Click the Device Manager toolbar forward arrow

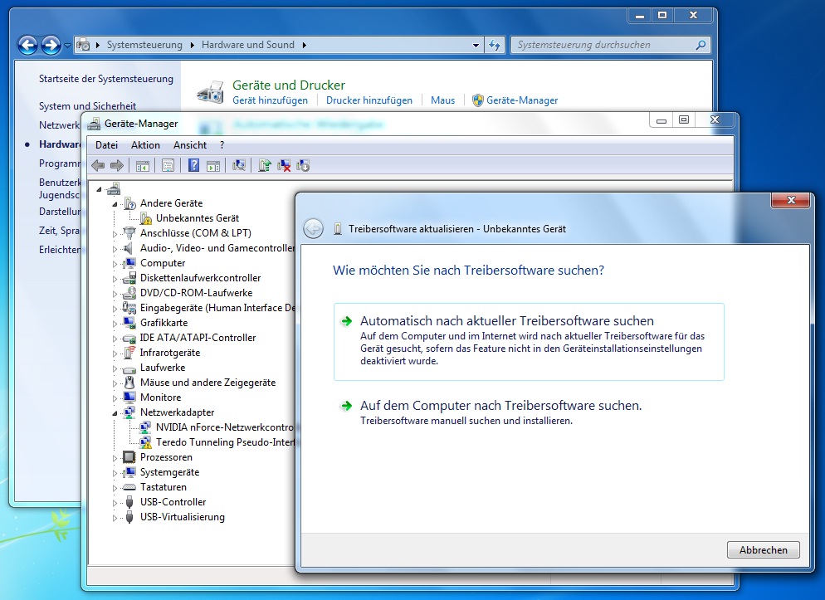pos(117,166)
